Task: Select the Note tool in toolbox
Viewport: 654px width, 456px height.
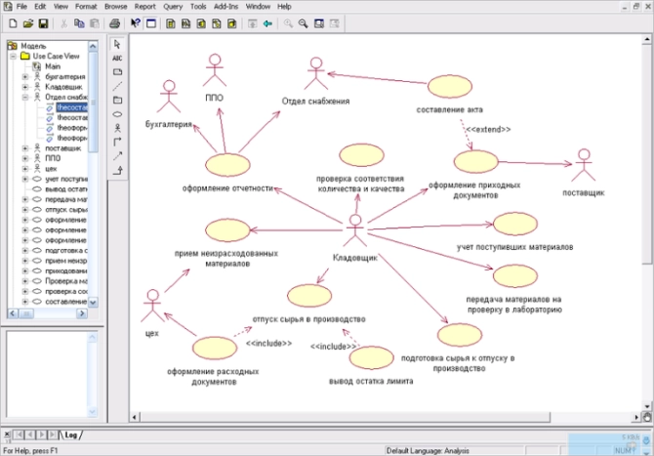Action: 117,71
